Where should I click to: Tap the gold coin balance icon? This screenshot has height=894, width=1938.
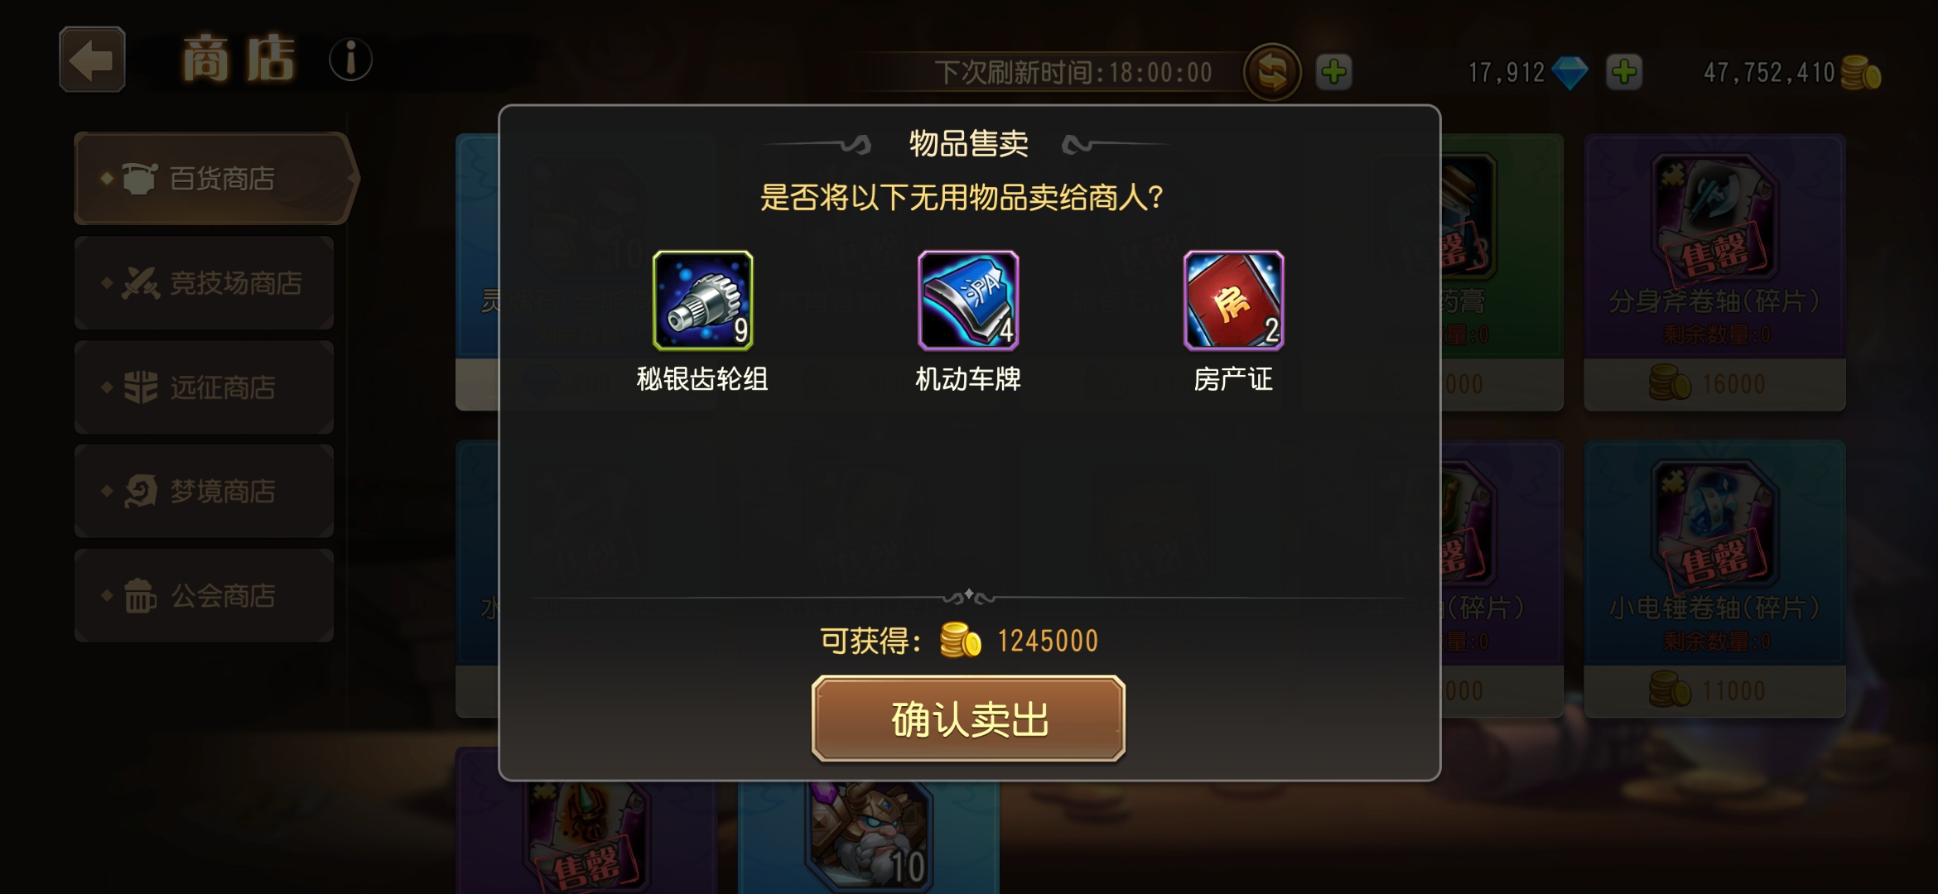tap(1860, 73)
